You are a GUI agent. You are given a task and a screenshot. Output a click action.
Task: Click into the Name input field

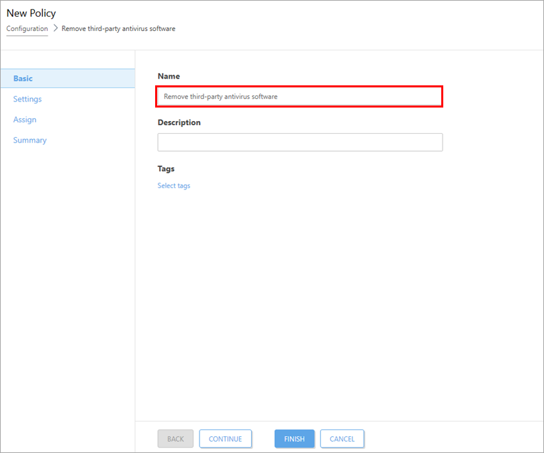pos(299,97)
